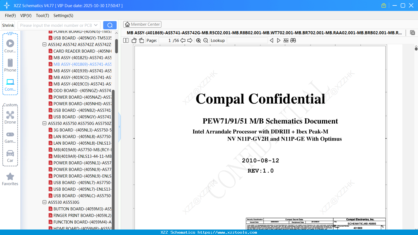Open MB ASSY-(401825)-AS5741 file
This screenshot has height=235, width=418.
pyautogui.click(x=80, y=58)
